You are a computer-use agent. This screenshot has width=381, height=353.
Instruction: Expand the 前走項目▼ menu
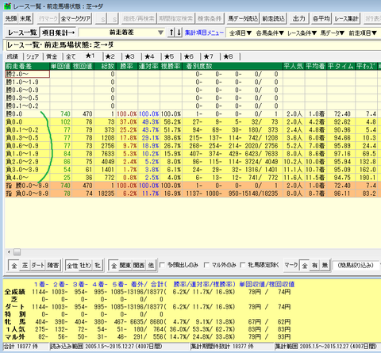click(363, 33)
